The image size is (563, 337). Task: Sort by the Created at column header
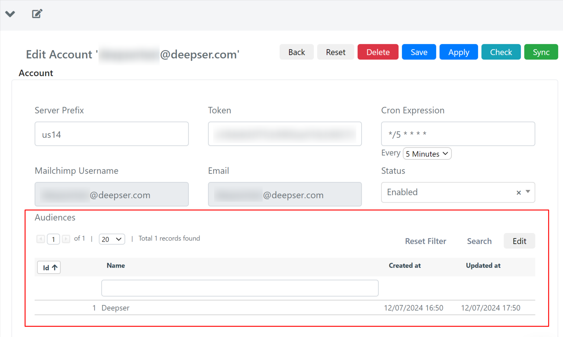click(405, 266)
